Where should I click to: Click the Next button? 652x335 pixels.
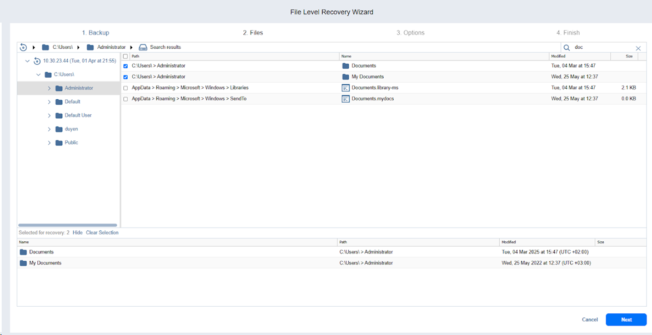[x=626, y=319]
